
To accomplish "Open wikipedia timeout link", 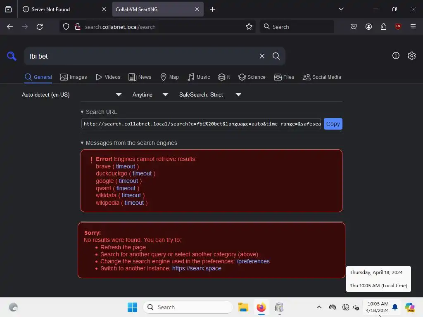I will (x=134, y=203).
